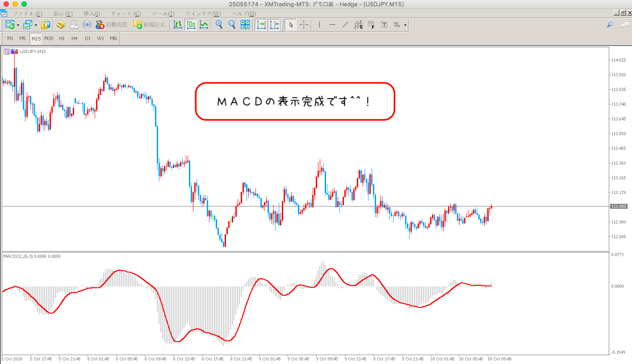Image resolution: width=632 pixels, height=364 pixels.
Task: Select the crosshair cursor tool
Action: tap(304, 25)
